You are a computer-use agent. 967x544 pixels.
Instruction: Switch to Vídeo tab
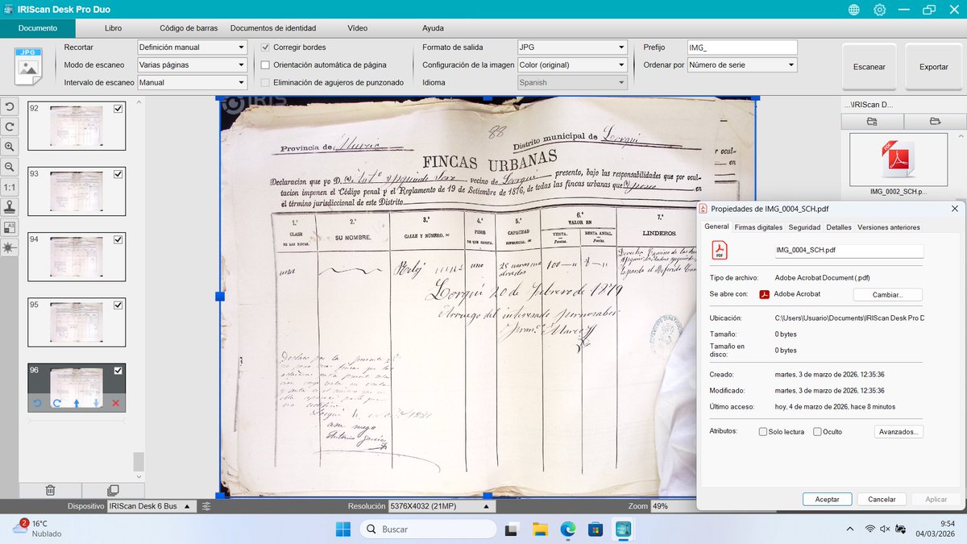pyautogui.click(x=358, y=28)
